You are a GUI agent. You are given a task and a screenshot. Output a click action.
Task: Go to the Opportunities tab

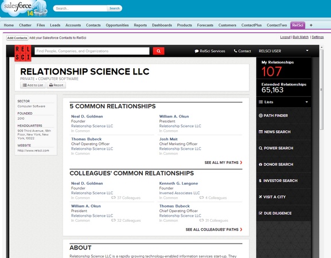coord(117,25)
